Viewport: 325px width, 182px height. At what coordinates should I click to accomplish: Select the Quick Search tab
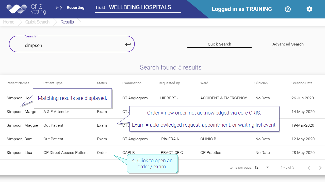tap(219, 44)
